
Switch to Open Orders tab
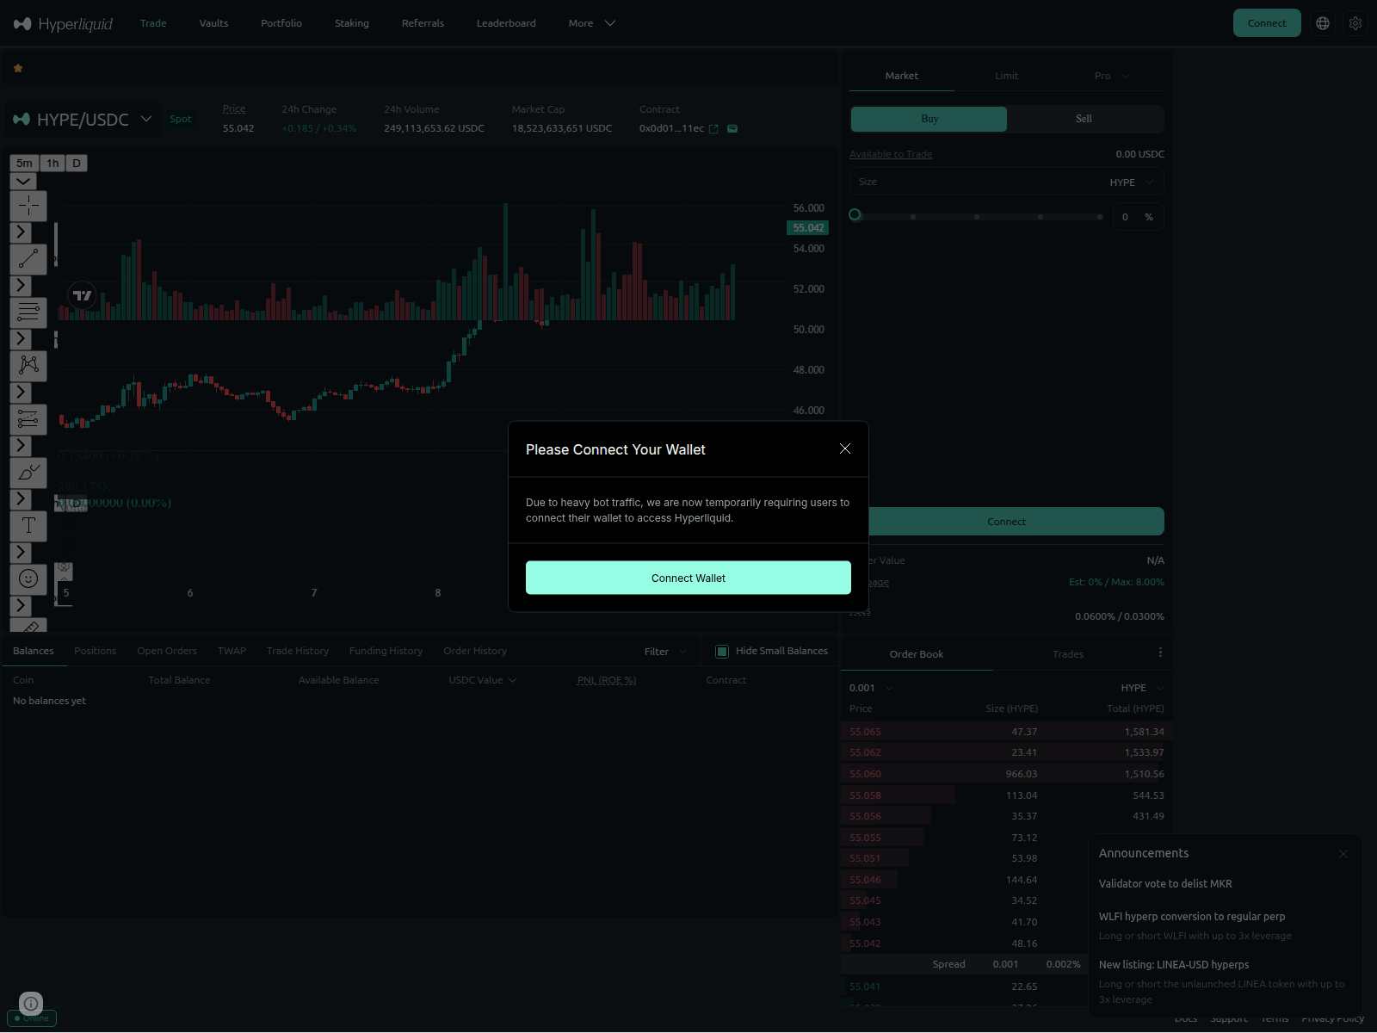[167, 651]
